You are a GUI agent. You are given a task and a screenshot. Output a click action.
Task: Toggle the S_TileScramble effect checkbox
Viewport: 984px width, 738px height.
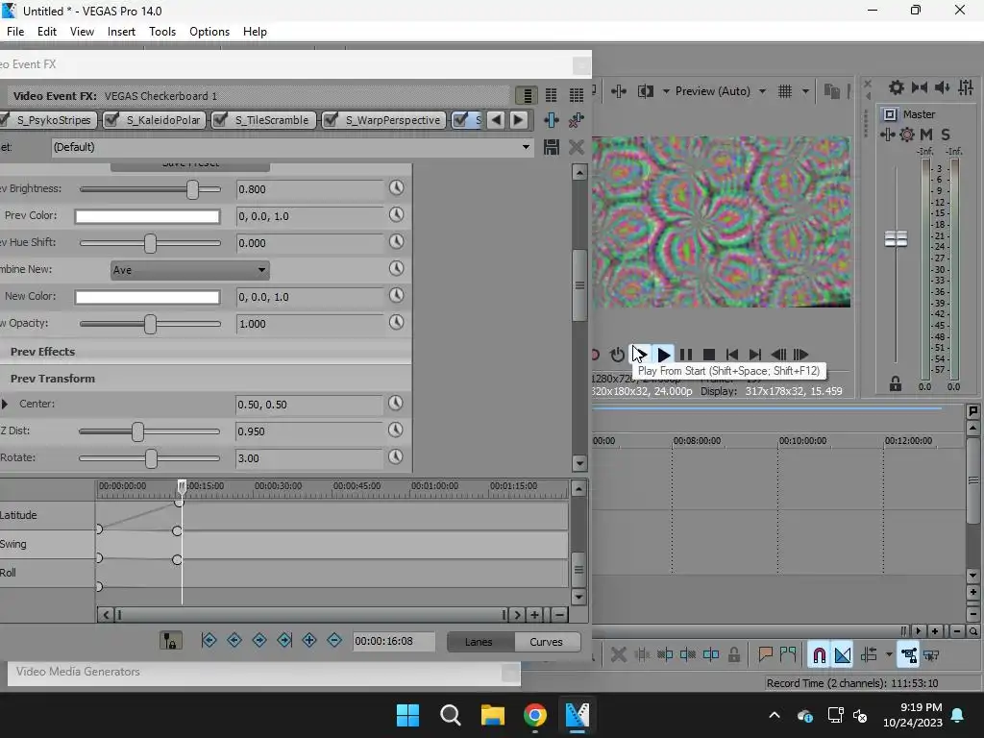[220, 120]
